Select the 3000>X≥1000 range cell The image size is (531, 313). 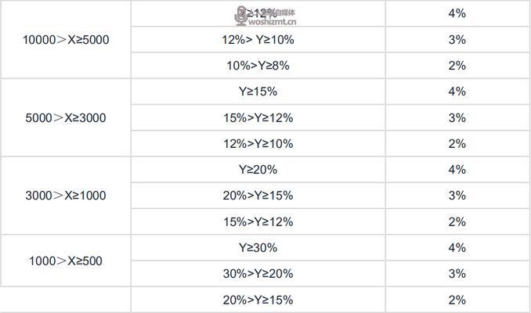(66, 196)
